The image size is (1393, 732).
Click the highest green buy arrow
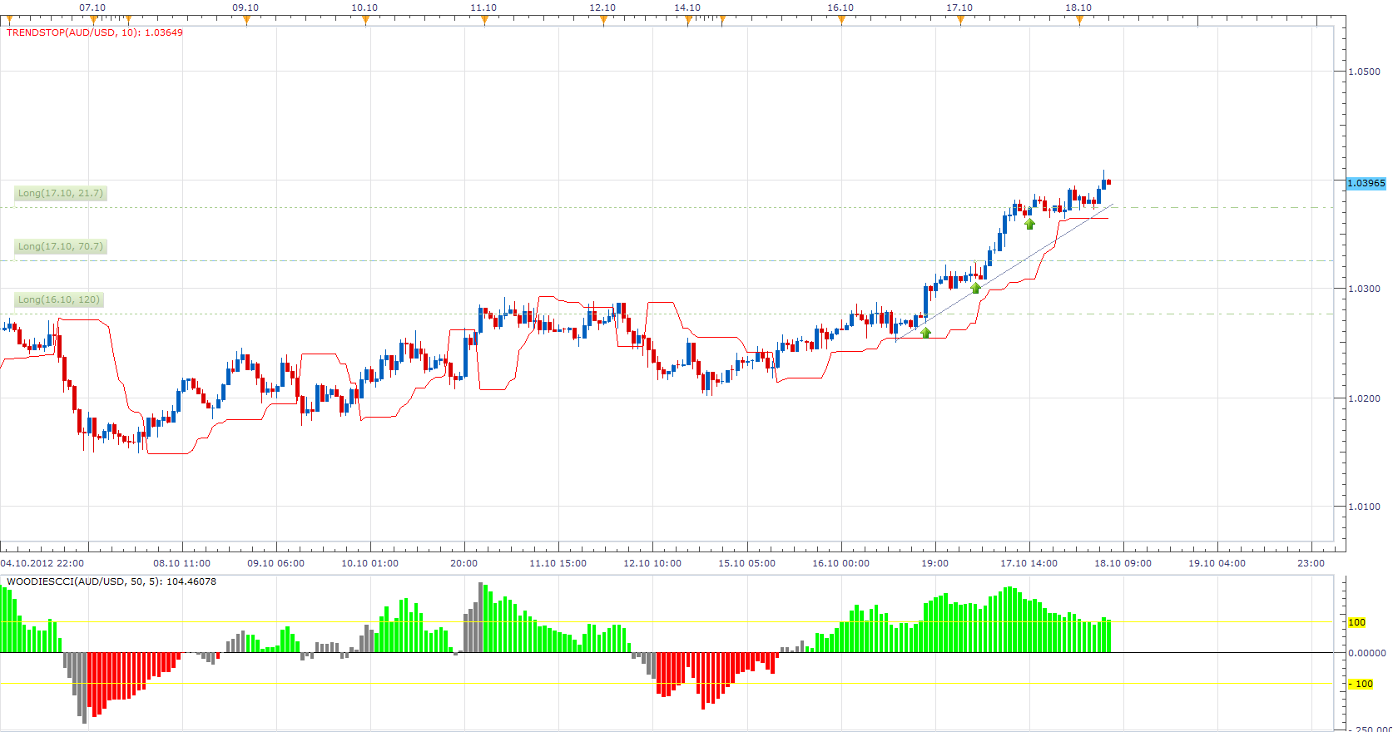[1029, 224]
